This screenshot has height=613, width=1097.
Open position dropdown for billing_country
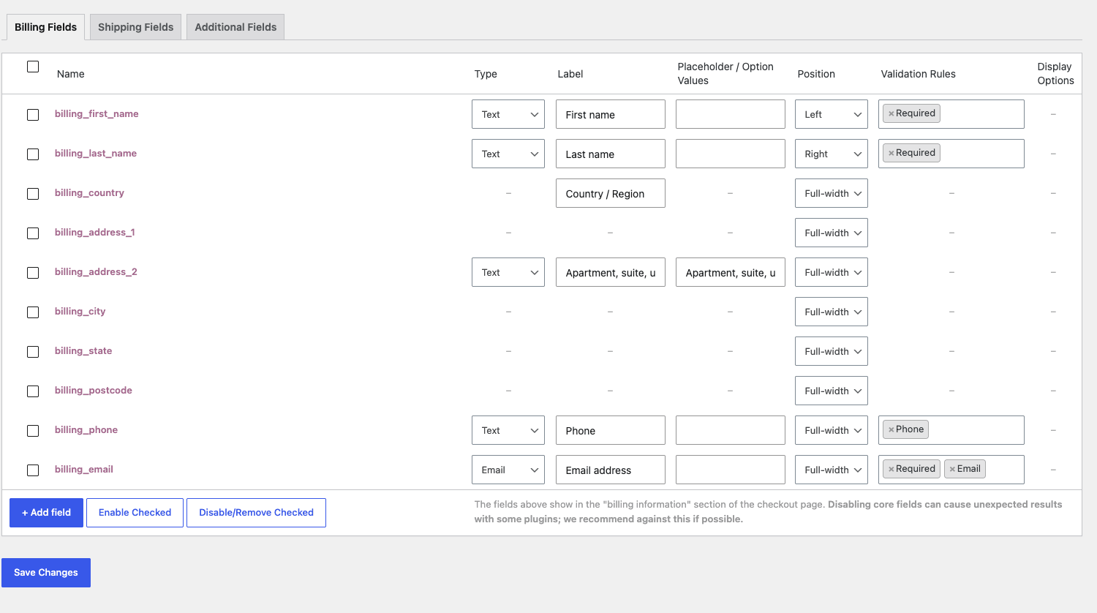(832, 193)
